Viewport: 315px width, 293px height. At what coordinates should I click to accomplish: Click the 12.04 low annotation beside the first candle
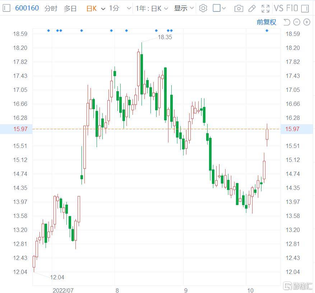point(57,277)
